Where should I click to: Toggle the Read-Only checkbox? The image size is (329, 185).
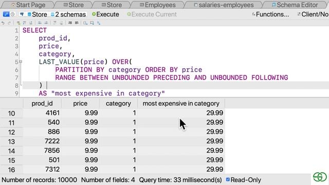click(x=228, y=179)
